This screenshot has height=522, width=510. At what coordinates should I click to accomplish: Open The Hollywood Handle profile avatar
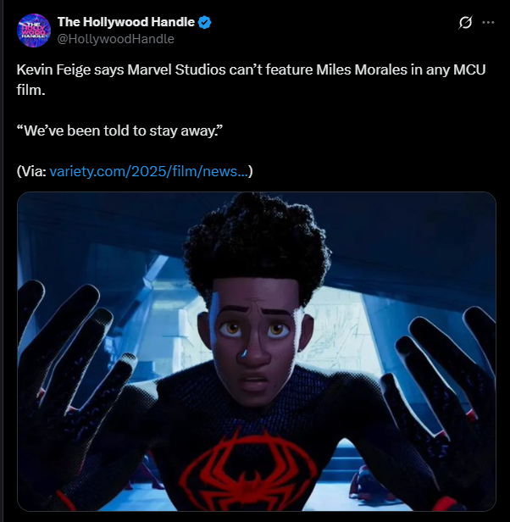[x=34, y=31]
